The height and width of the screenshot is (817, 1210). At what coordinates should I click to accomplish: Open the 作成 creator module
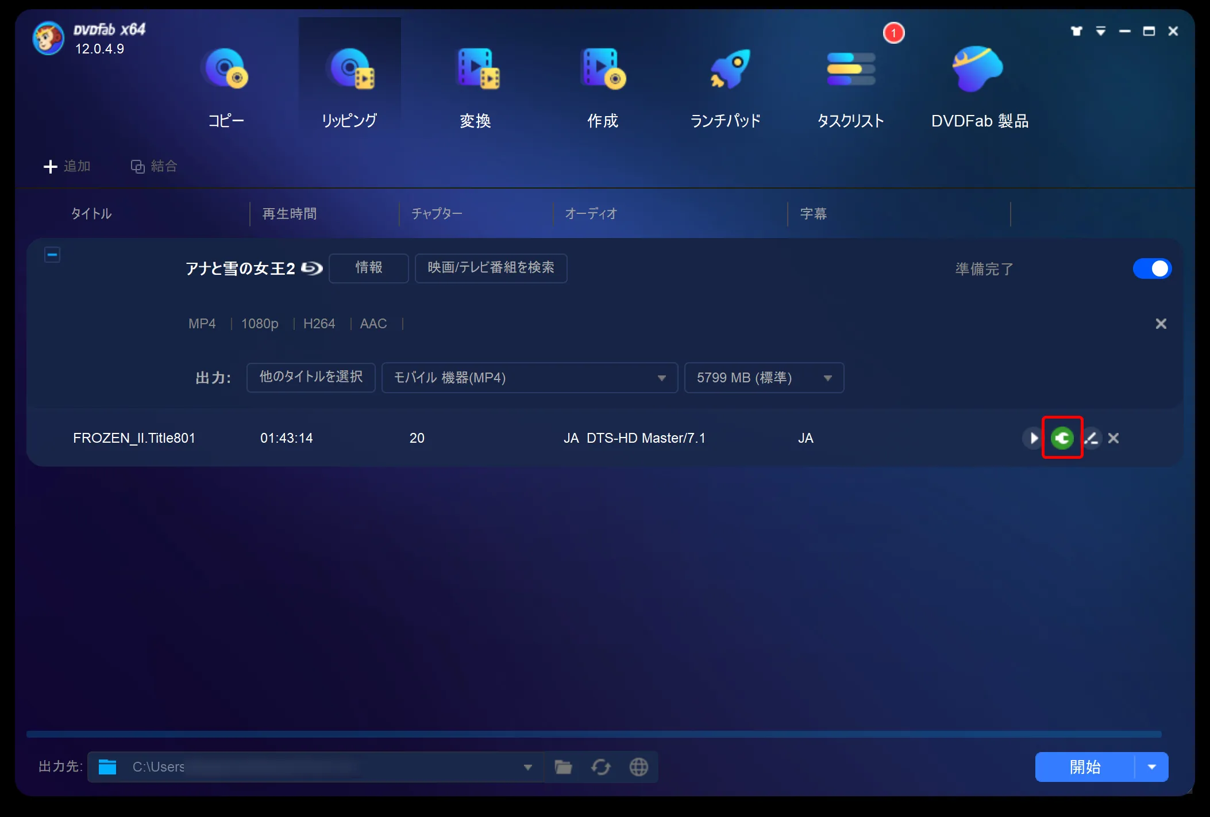[603, 87]
